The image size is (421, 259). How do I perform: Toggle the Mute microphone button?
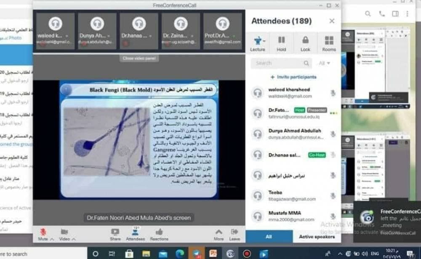pyautogui.click(x=43, y=234)
